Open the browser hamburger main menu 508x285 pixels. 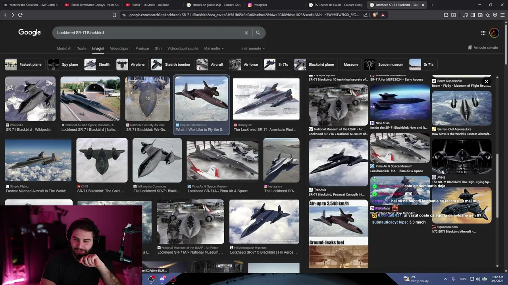point(502,15)
